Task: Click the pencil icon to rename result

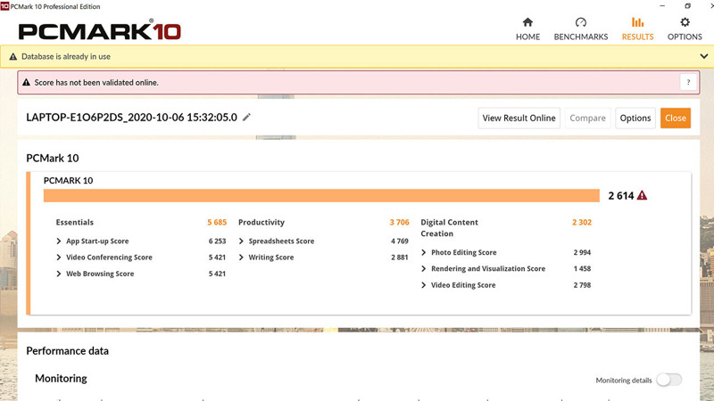Action: tap(246, 118)
